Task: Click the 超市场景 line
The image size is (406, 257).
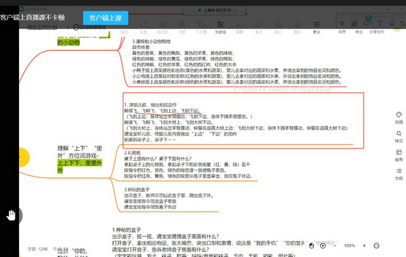Action: pyautogui.click(x=141, y=47)
